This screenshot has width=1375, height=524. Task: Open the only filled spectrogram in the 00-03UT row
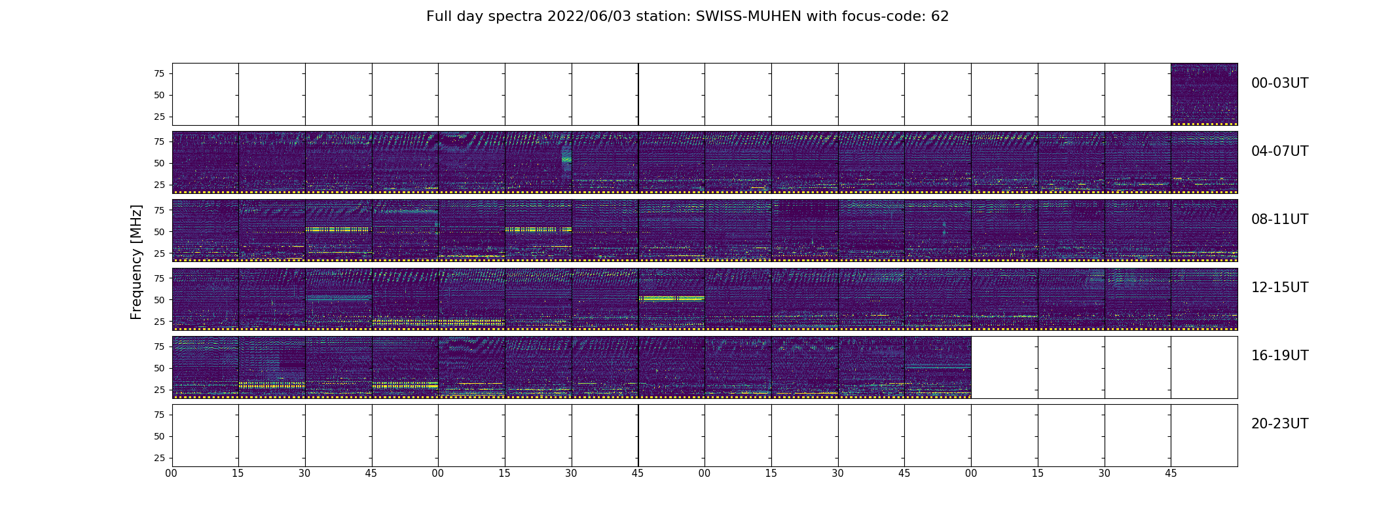point(1204,94)
